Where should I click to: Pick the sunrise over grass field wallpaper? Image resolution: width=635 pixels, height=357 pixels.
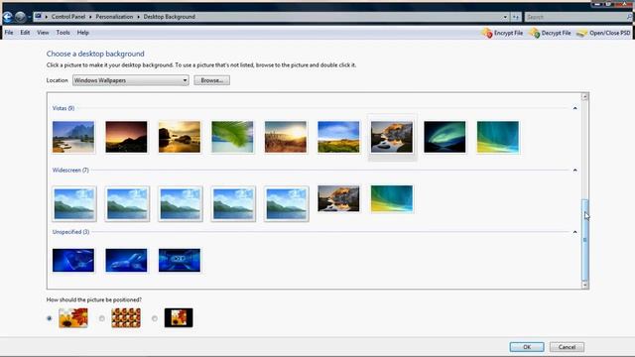pyautogui.click(x=286, y=137)
